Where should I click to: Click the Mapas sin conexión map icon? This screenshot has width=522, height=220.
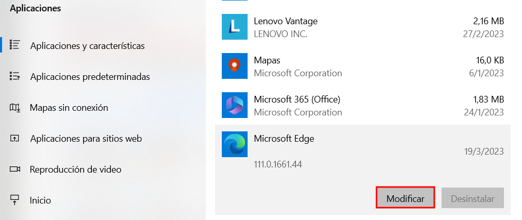(15, 108)
